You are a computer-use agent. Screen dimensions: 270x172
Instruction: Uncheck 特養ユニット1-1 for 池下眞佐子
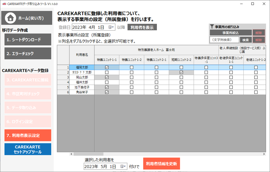click(x=107, y=87)
